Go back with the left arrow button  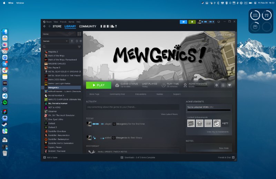(x=45, y=26)
